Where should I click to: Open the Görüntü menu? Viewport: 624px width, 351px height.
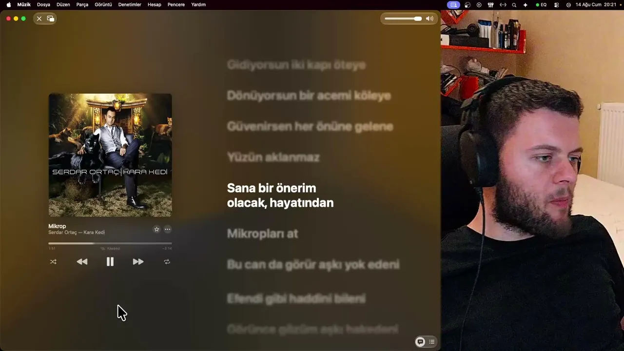click(103, 4)
